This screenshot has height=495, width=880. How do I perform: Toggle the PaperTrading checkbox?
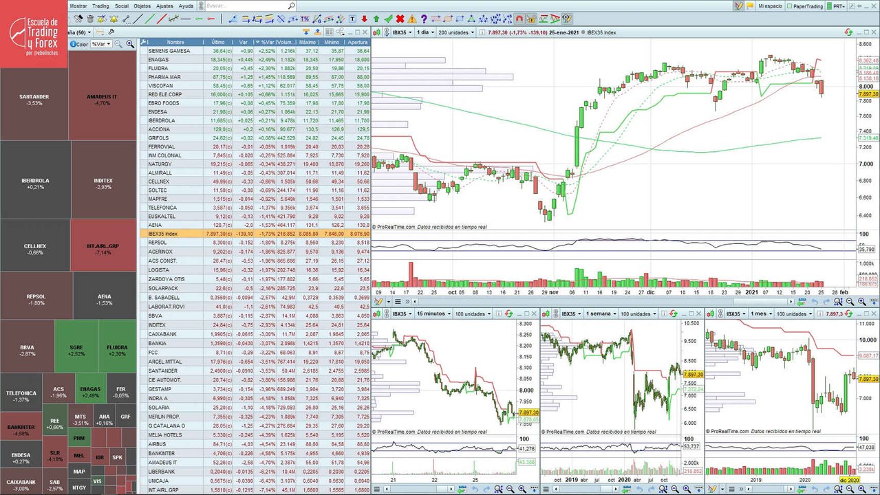coord(791,5)
